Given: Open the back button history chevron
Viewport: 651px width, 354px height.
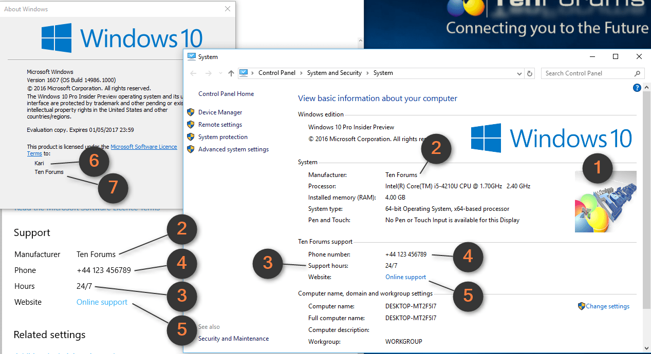Looking at the screenshot, I should pos(220,73).
